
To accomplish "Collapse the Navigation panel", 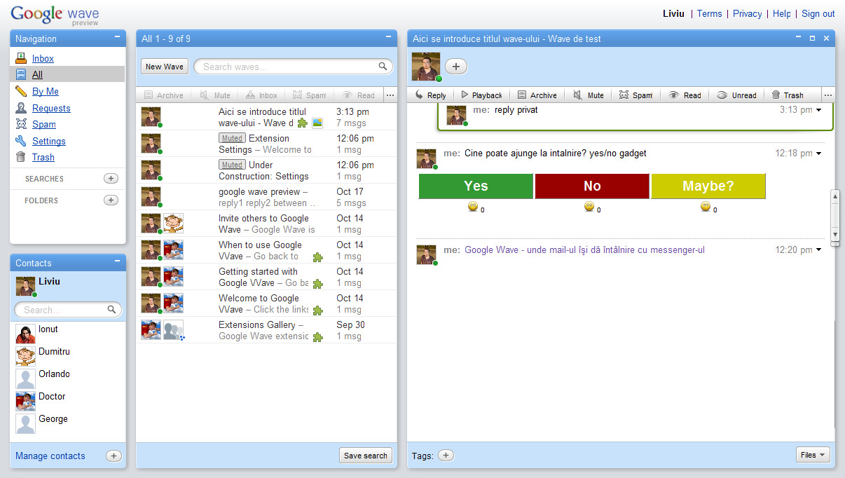I will coord(117,38).
